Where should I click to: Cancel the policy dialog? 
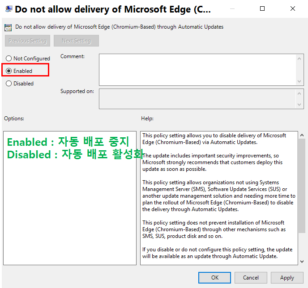click(x=251, y=278)
